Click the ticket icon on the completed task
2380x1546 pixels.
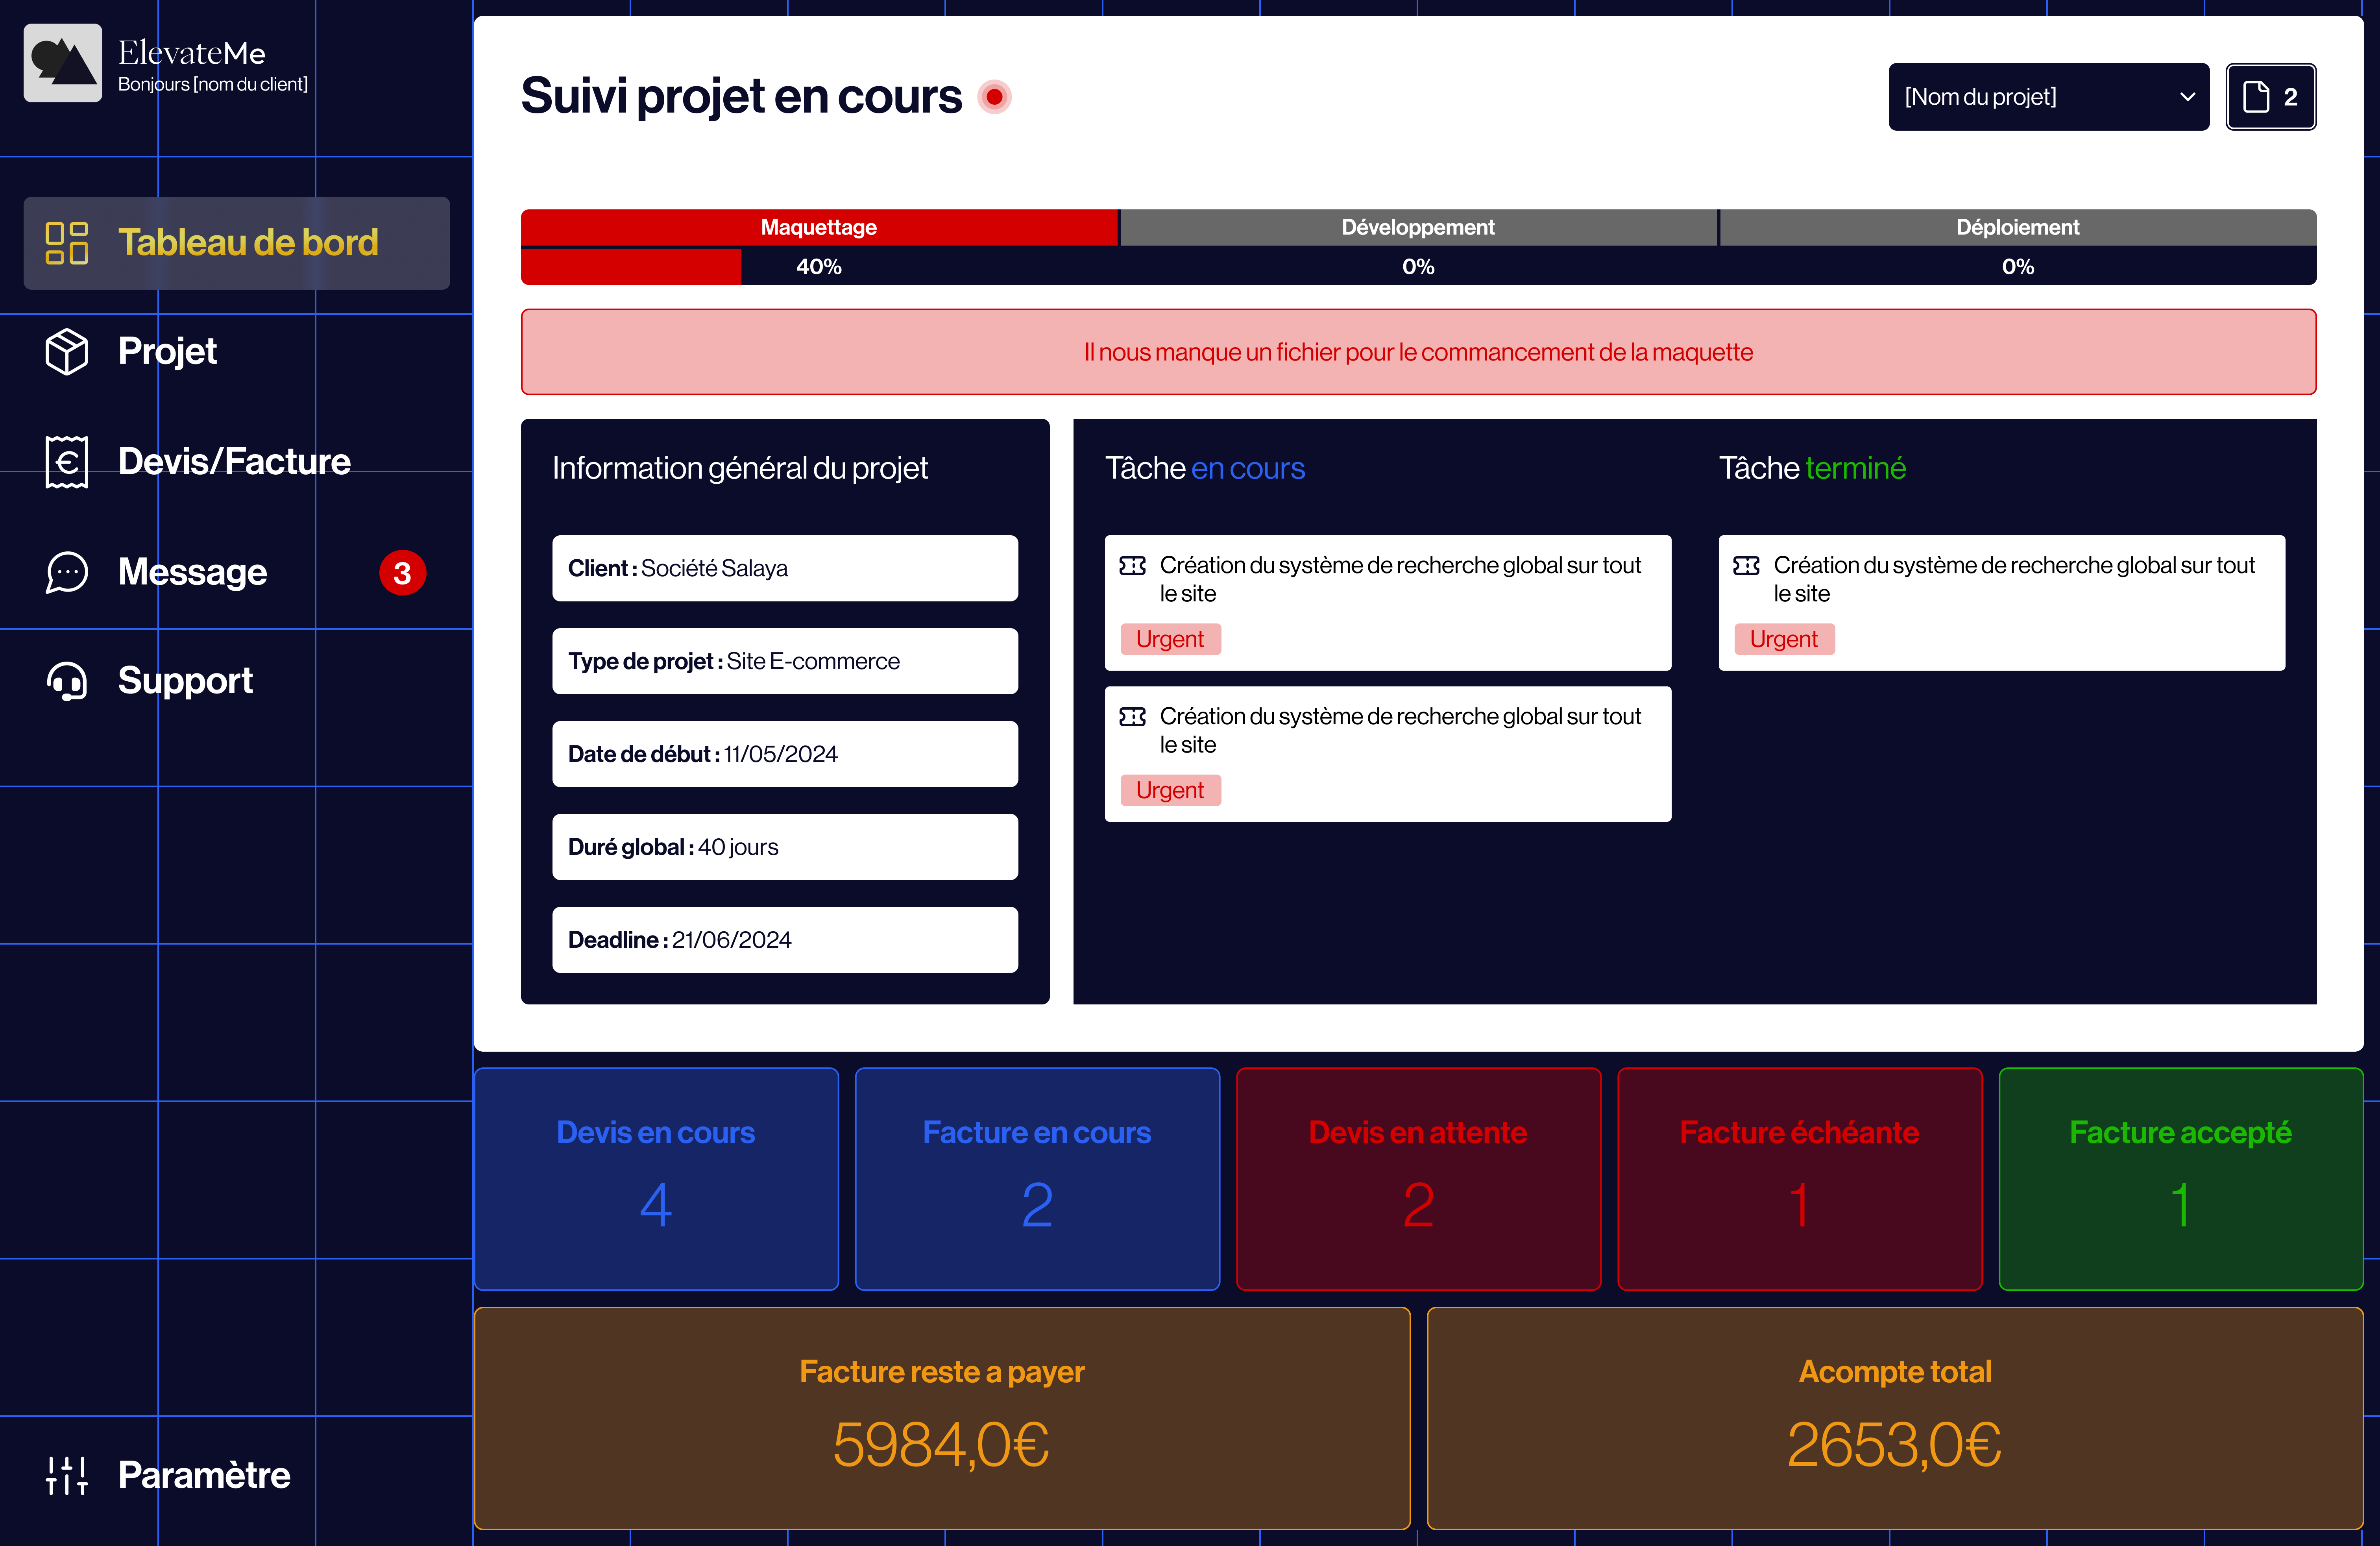coord(1746,566)
